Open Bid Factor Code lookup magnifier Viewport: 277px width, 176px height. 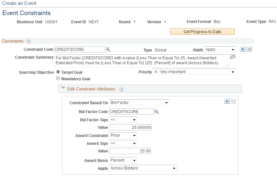click(157, 112)
